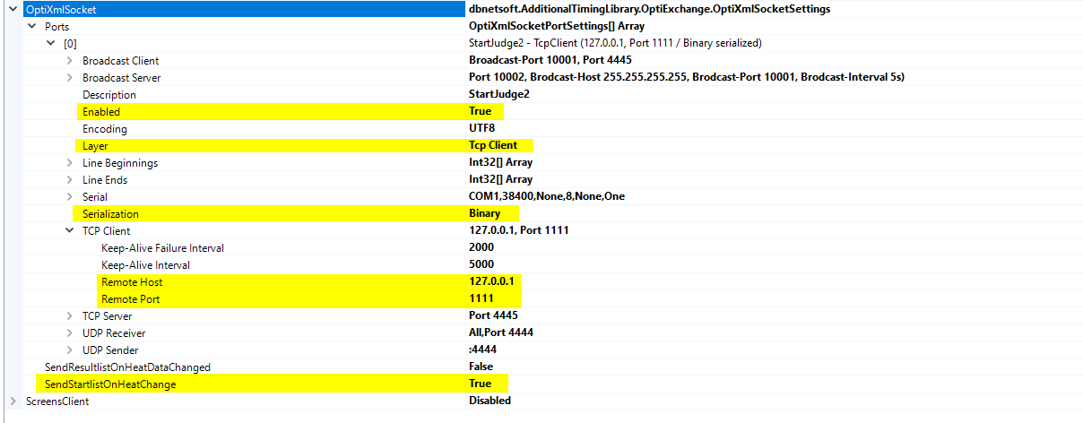Expand the Broadcast Server property
Screen dimensions: 1083x423
[70, 78]
